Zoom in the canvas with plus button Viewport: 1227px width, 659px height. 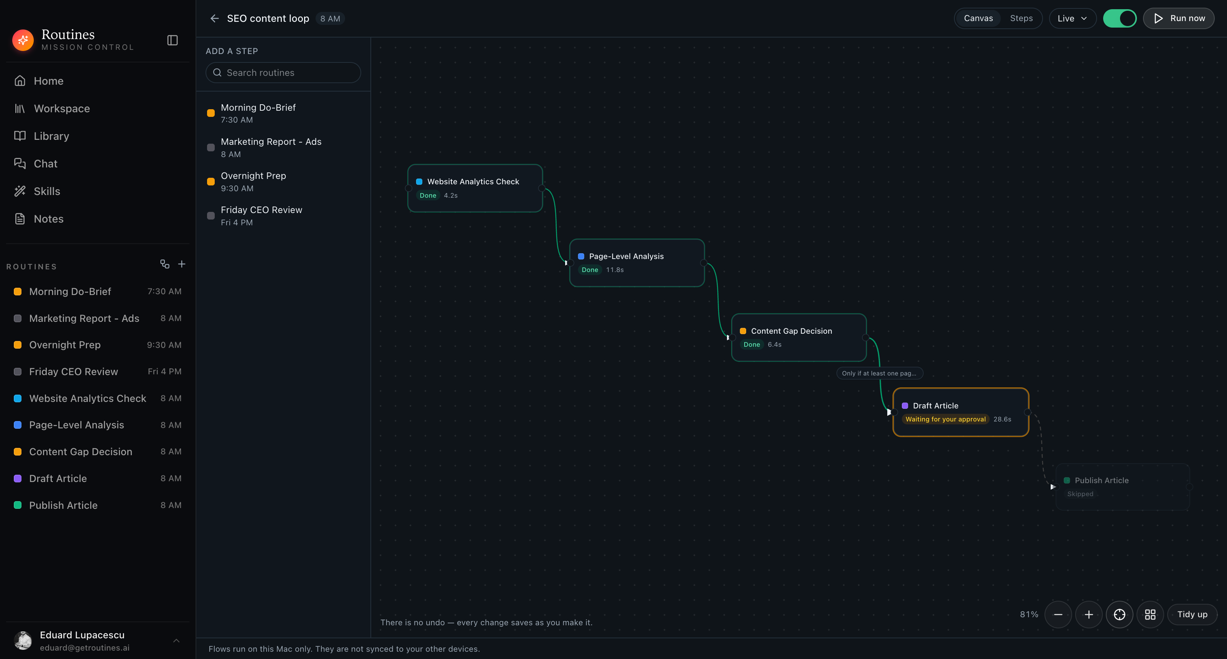point(1089,615)
